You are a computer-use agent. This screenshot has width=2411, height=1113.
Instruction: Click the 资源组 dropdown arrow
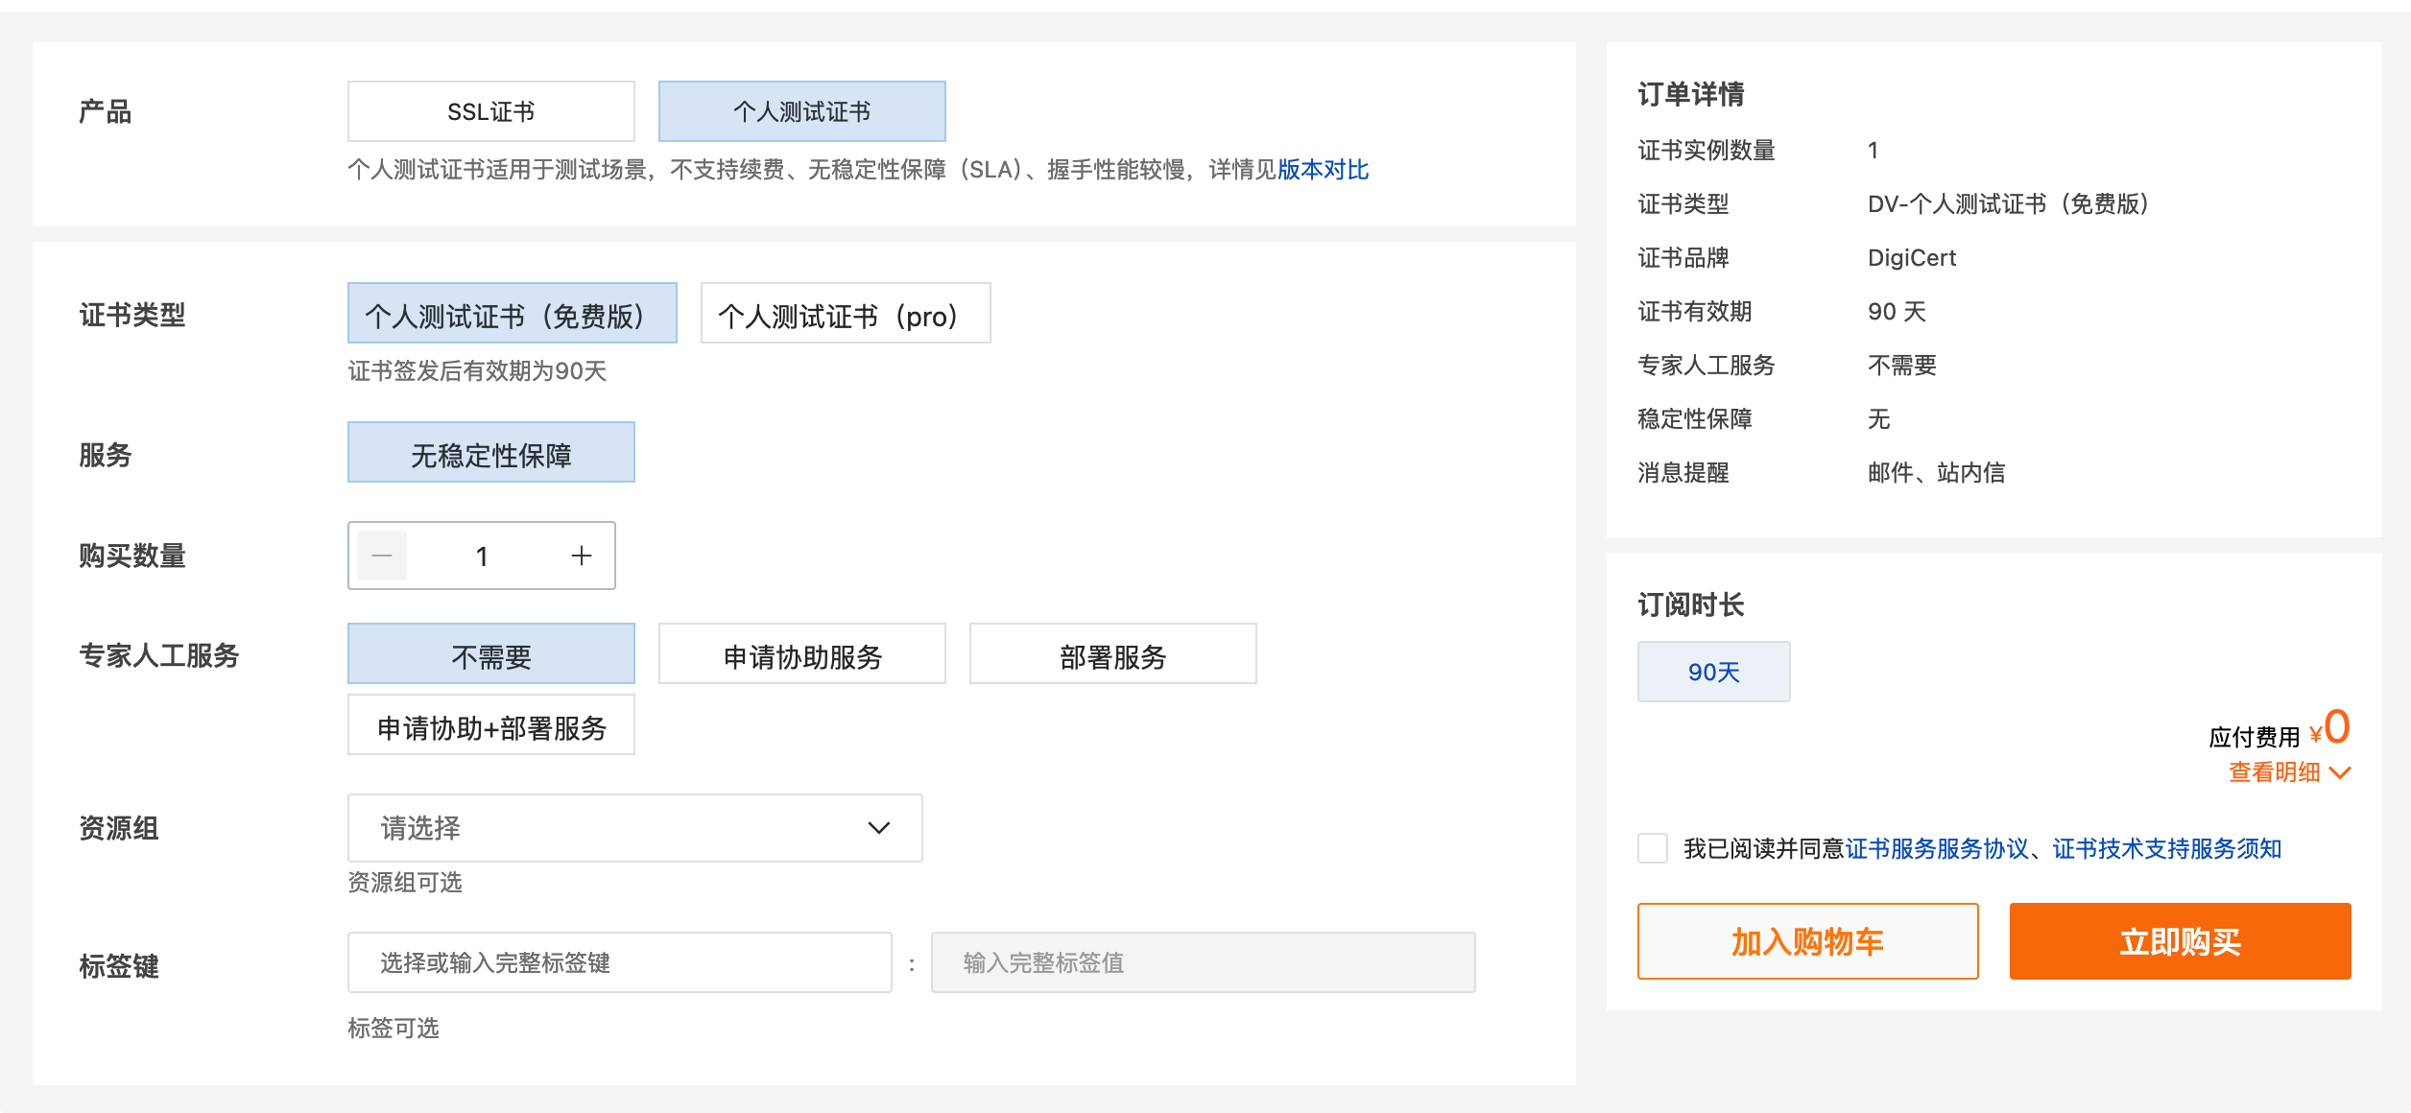pos(878,828)
